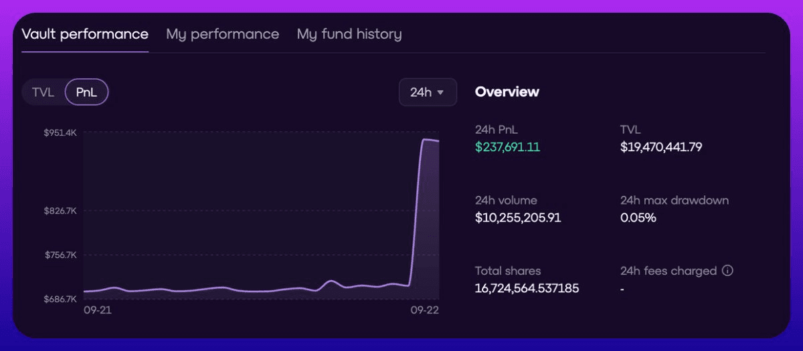
Task: Click the caret arrow in the 24h selector
Action: coord(440,92)
